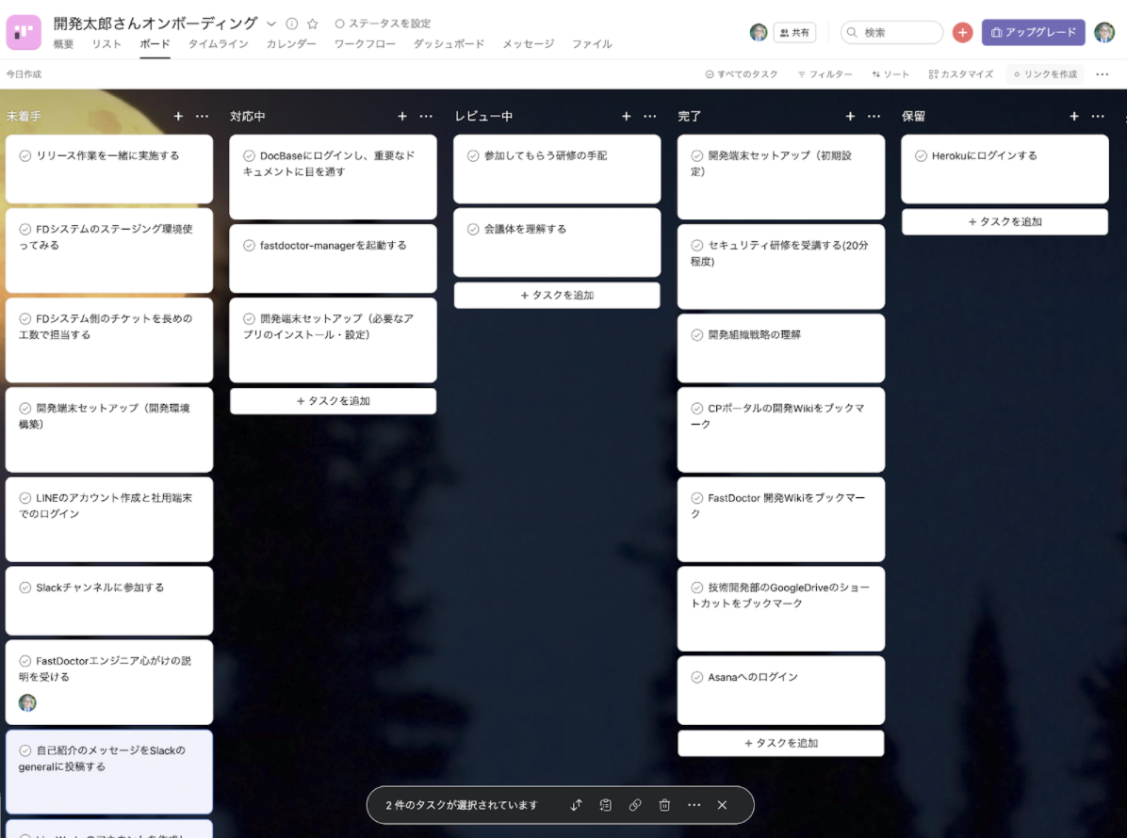Image resolution: width=1127 pixels, height=838 pixels.
Task: Mark CPポータルの開発Wiki task complete
Action: [697, 409]
